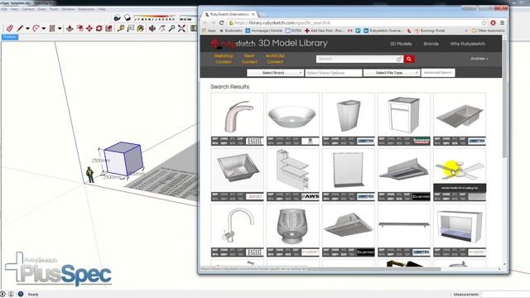Open the Chrome hamburger menu
This screenshot has width=530, height=298.
point(503,22)
